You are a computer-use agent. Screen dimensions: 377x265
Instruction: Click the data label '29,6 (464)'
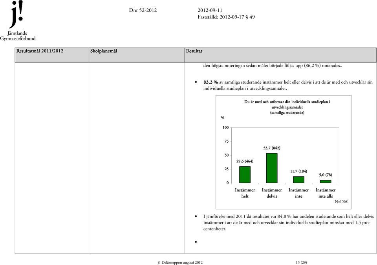coord(245,161)
